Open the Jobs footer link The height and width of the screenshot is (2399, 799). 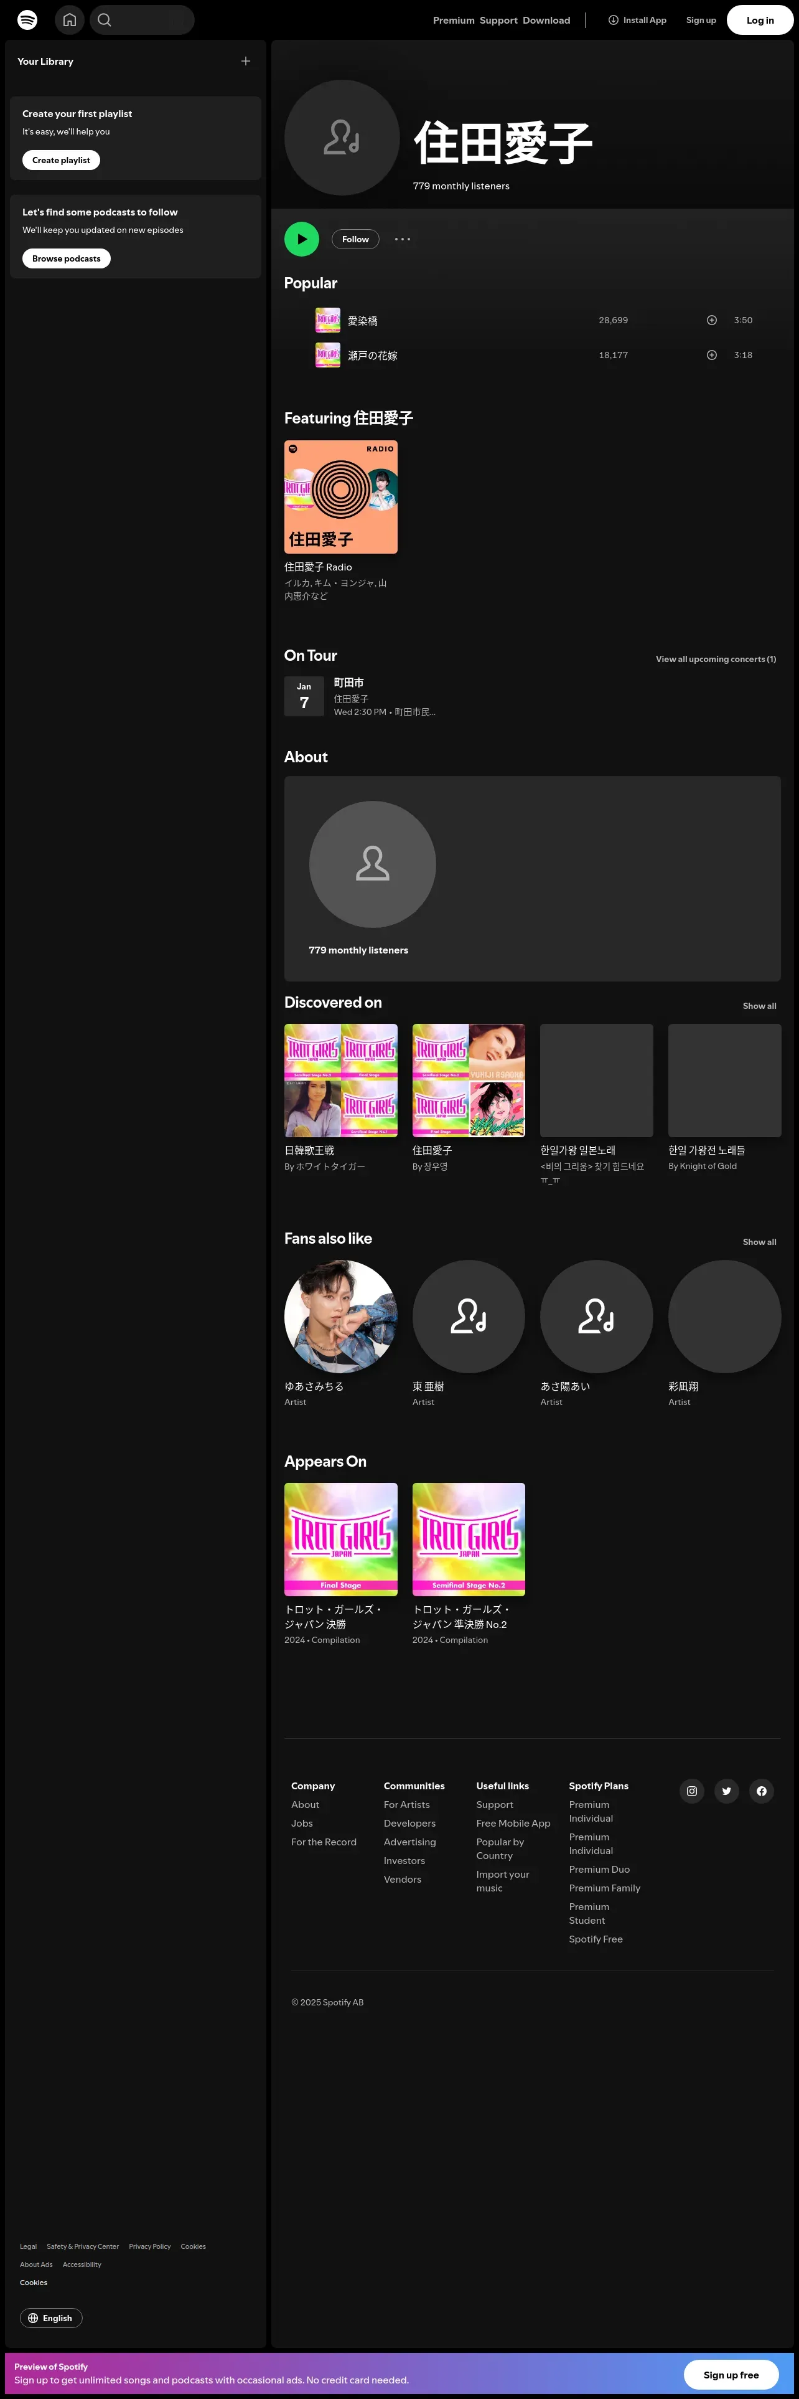click(302, 1824)
